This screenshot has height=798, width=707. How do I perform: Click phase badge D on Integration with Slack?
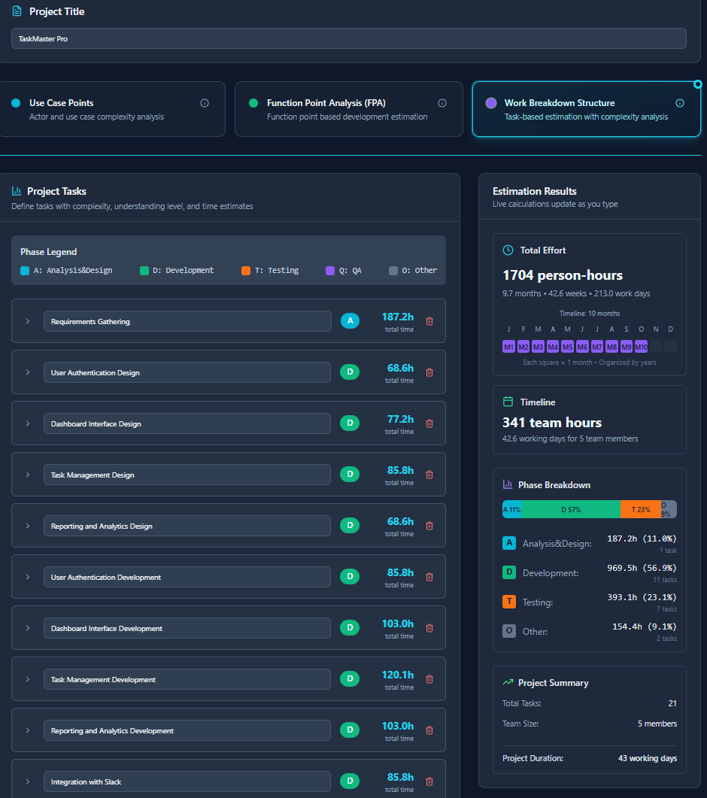coord(350,781)
